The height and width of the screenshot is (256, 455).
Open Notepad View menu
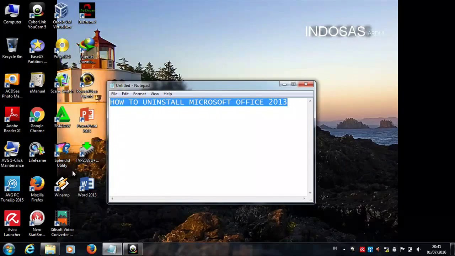coord(155,94)
